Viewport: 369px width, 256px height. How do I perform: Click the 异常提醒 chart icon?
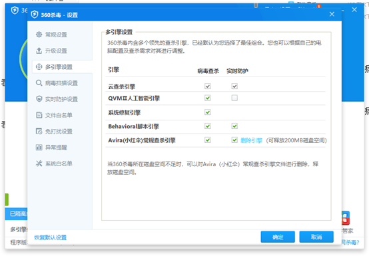[39, 147]
